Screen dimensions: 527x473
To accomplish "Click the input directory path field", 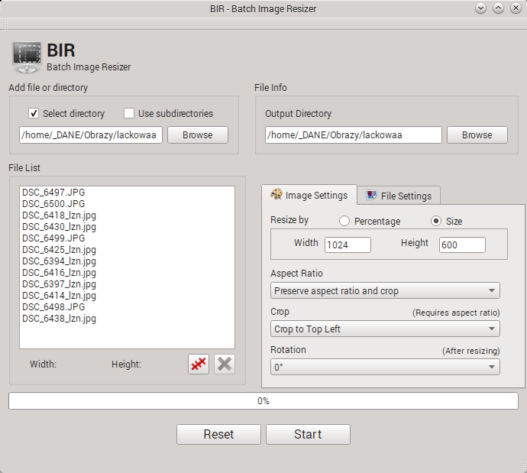I will [x=91, y=134].
